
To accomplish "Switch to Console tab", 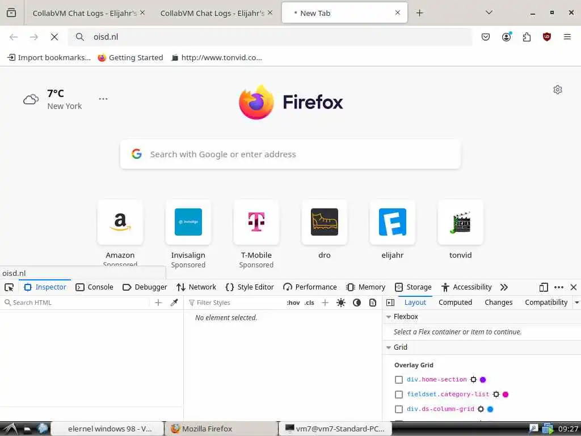I will [95, 287].
